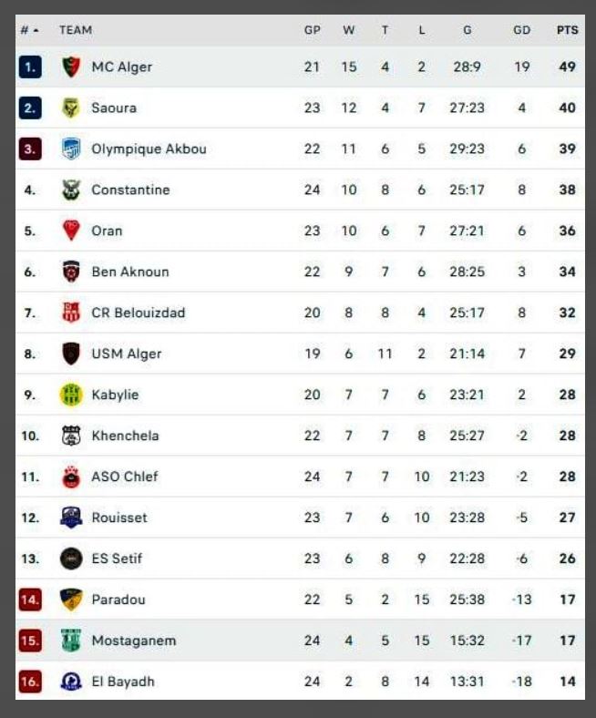Click the Oran red crest icon

(71, 231)
